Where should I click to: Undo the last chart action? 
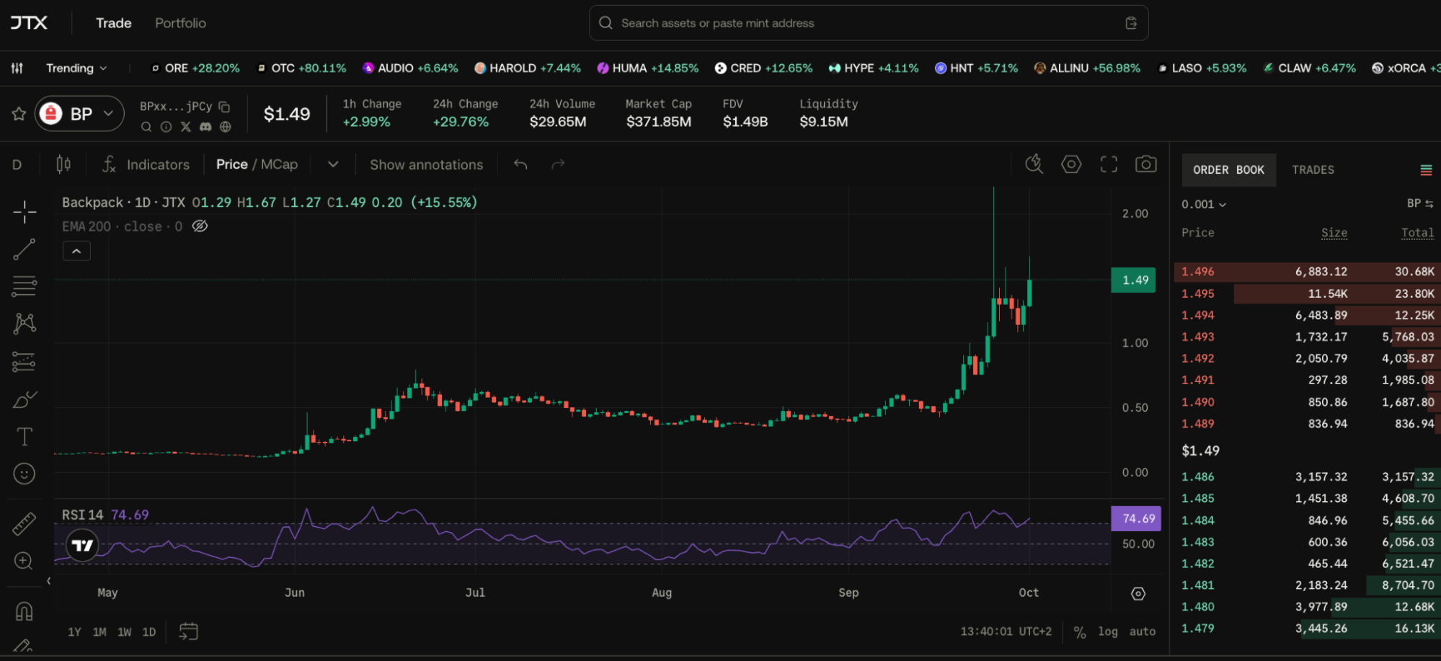pyautogui.click(x=520, y=164)
